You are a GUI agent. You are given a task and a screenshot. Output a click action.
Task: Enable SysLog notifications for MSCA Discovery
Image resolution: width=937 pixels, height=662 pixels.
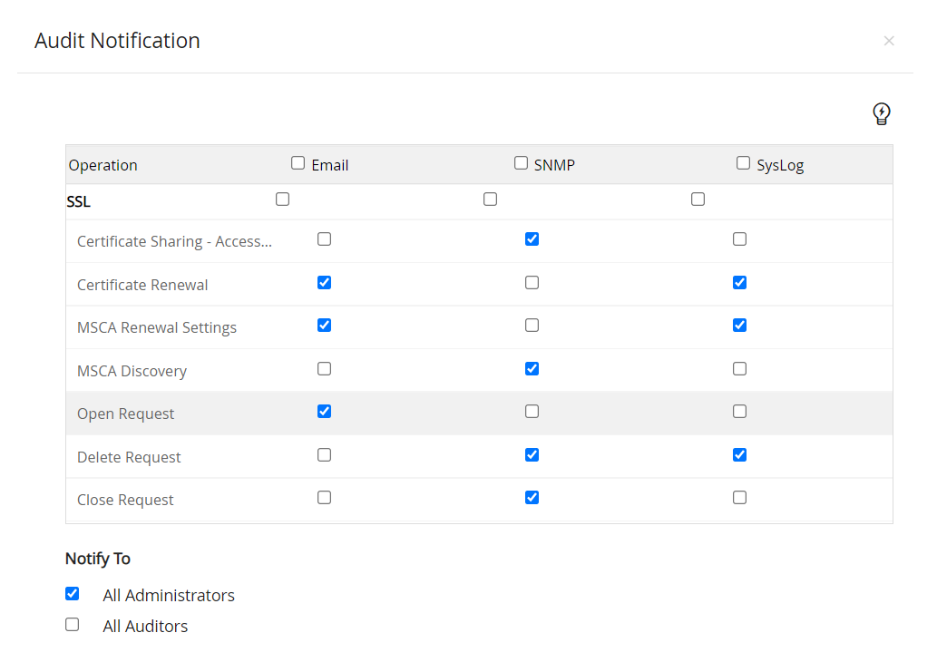739,368
